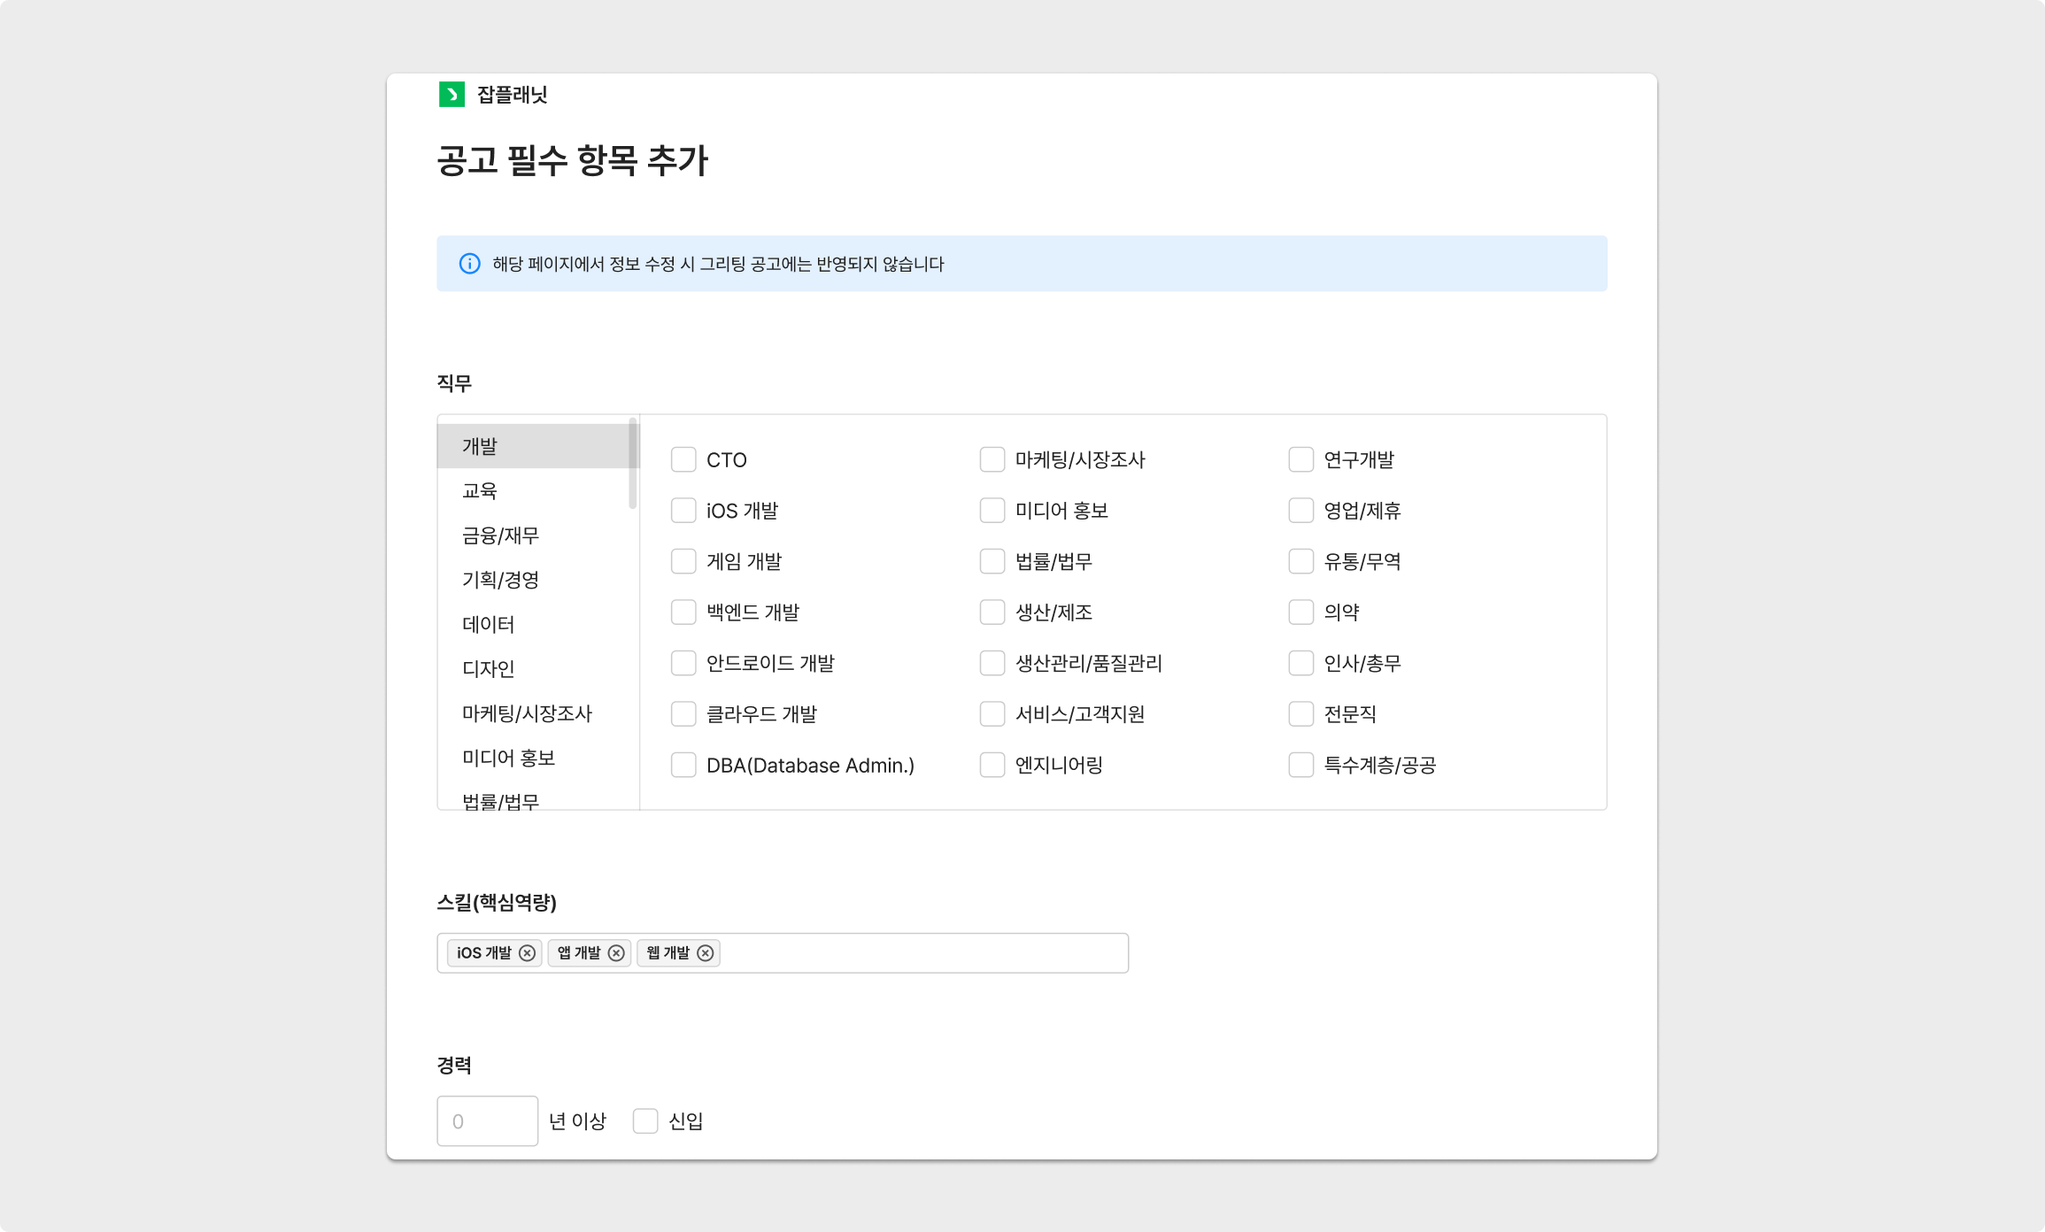Click the green Jobplanet logo icon
The width and height of the screenshot is (2045, 1232).
451,95
